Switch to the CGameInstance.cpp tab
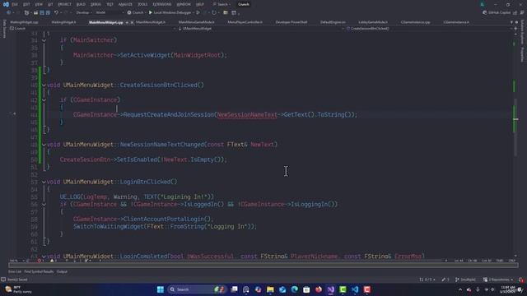Screen dimensions: 527x296 415,22
